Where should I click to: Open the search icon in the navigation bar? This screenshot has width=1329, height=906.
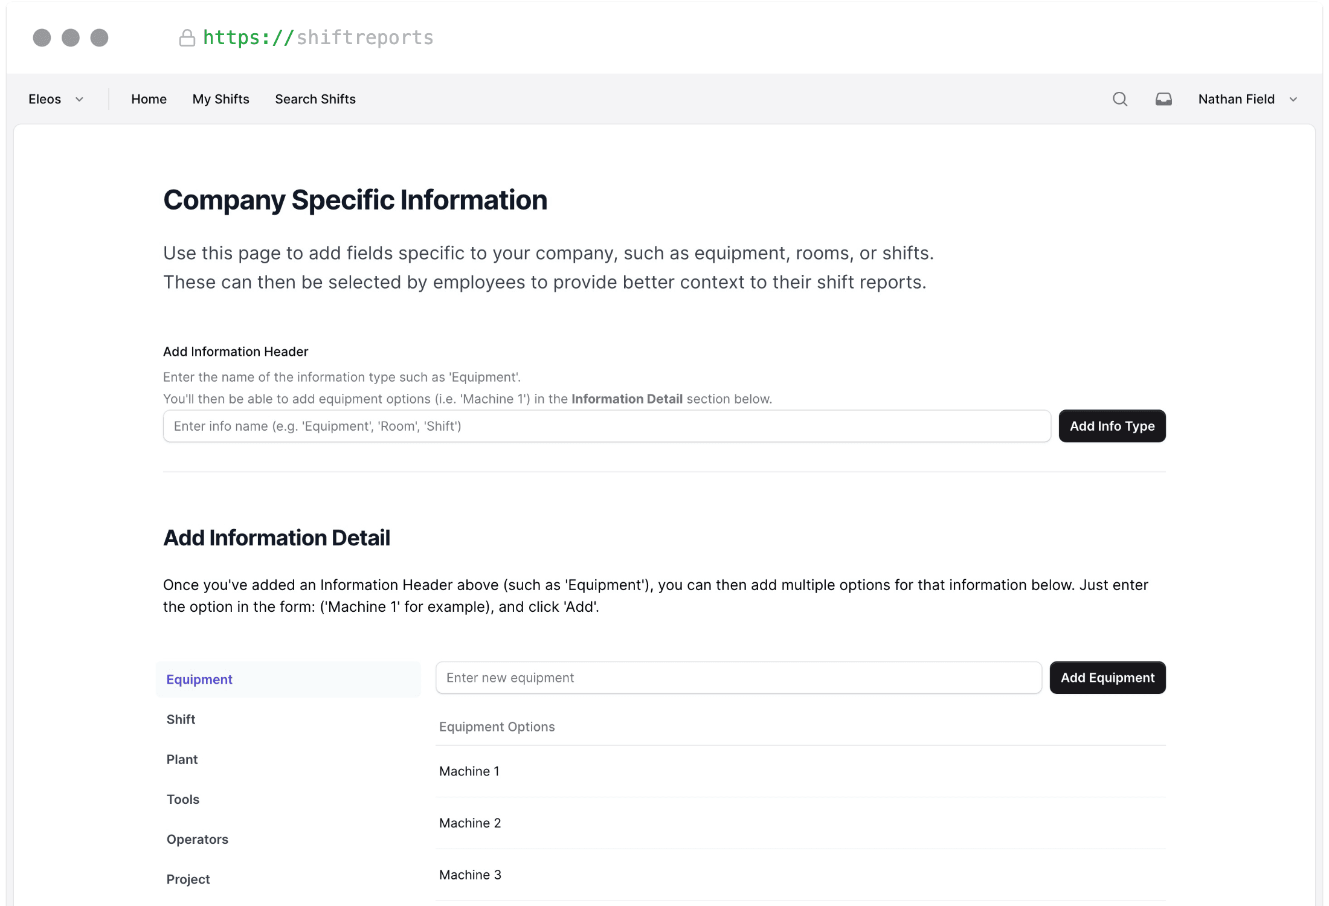(1120, 98)
